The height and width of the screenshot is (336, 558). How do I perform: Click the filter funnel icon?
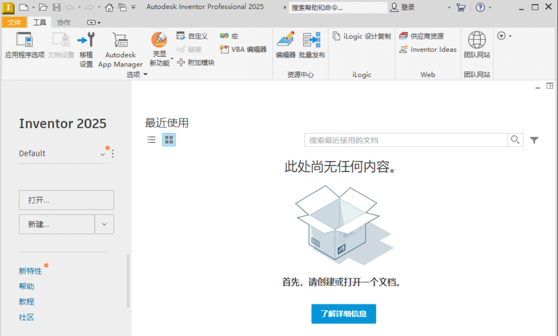pyautogui.click(x=534, y=140)
